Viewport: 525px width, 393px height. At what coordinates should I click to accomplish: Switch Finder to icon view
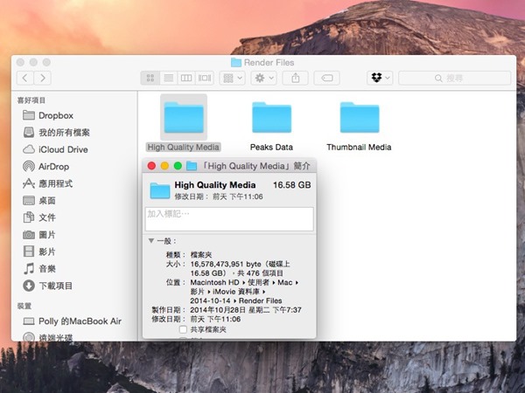(x=150, y=79)
